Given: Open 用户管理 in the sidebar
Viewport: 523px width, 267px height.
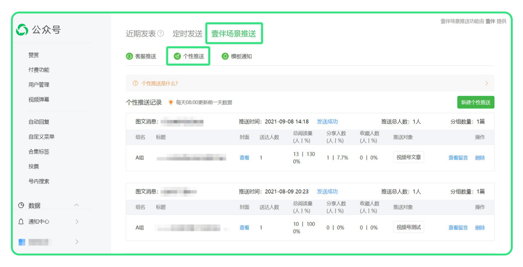Looking at the screenshot, I should [x=39, y=85].
